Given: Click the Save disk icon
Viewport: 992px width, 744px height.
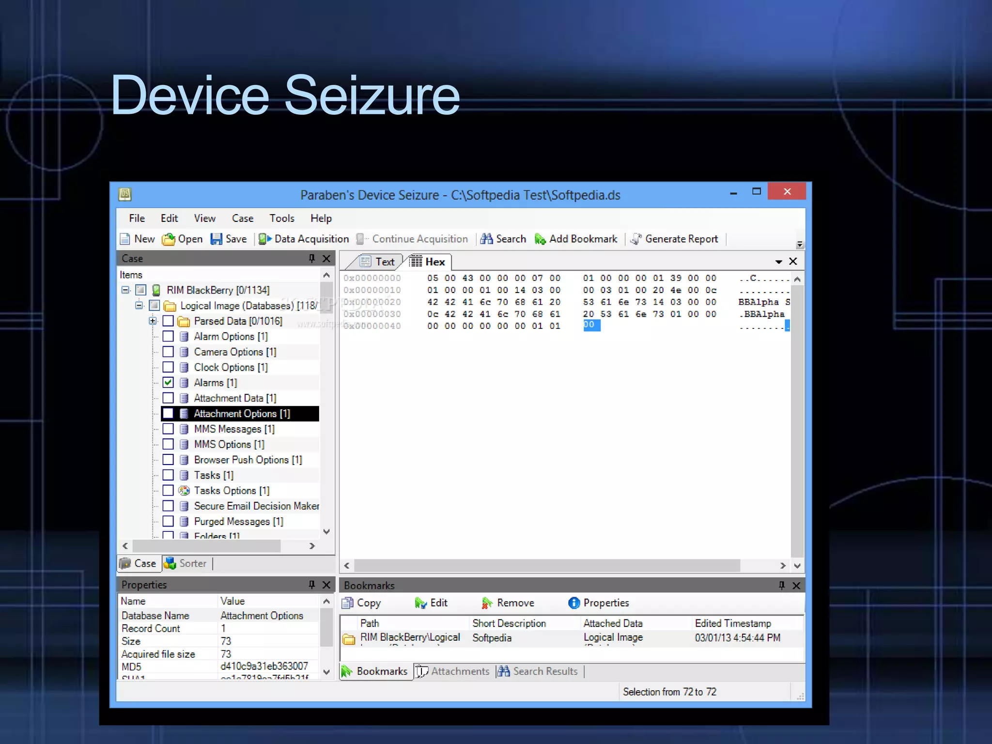Looking at the screenshot, I should (x=217, y=239).
